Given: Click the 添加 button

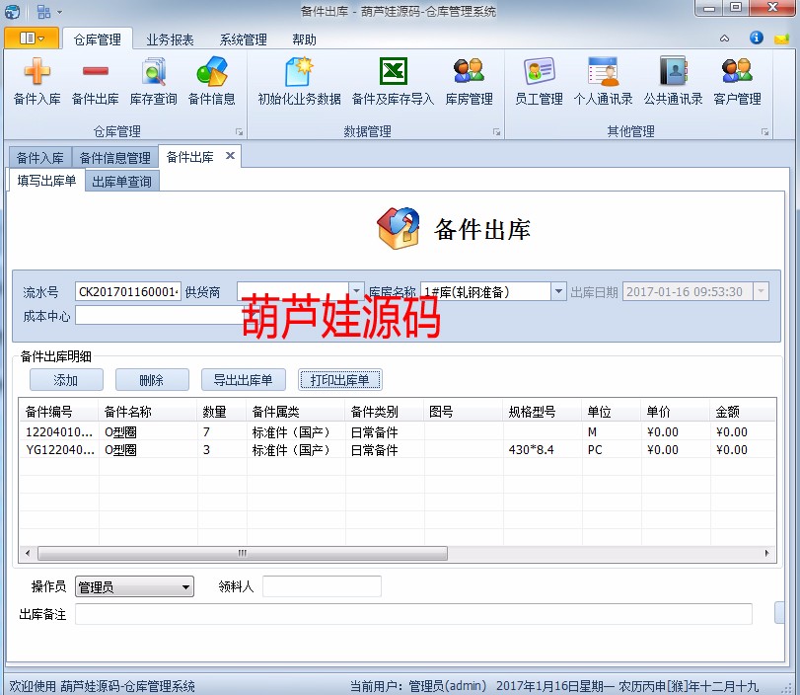Looking at the screenshot, I should [65, 380].
